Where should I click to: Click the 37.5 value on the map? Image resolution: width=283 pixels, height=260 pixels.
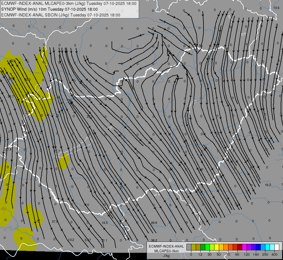point(55,222)
